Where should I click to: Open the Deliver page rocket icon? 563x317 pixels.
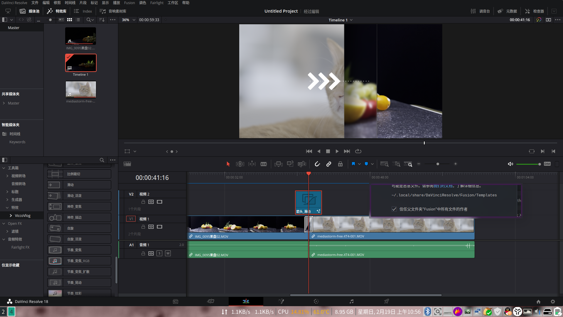point(387,301)
